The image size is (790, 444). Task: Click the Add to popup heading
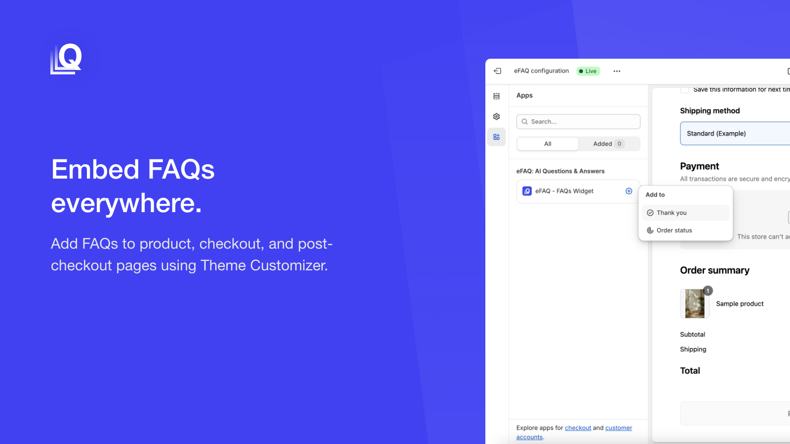(655, 195)
